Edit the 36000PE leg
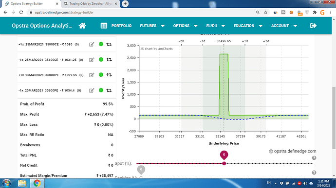The width and height of the screenshot is (336, 188). 92,75
